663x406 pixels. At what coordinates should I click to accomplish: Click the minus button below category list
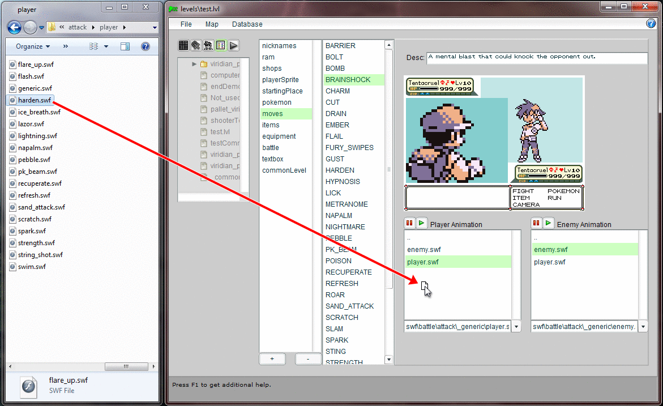click(307, 359)
